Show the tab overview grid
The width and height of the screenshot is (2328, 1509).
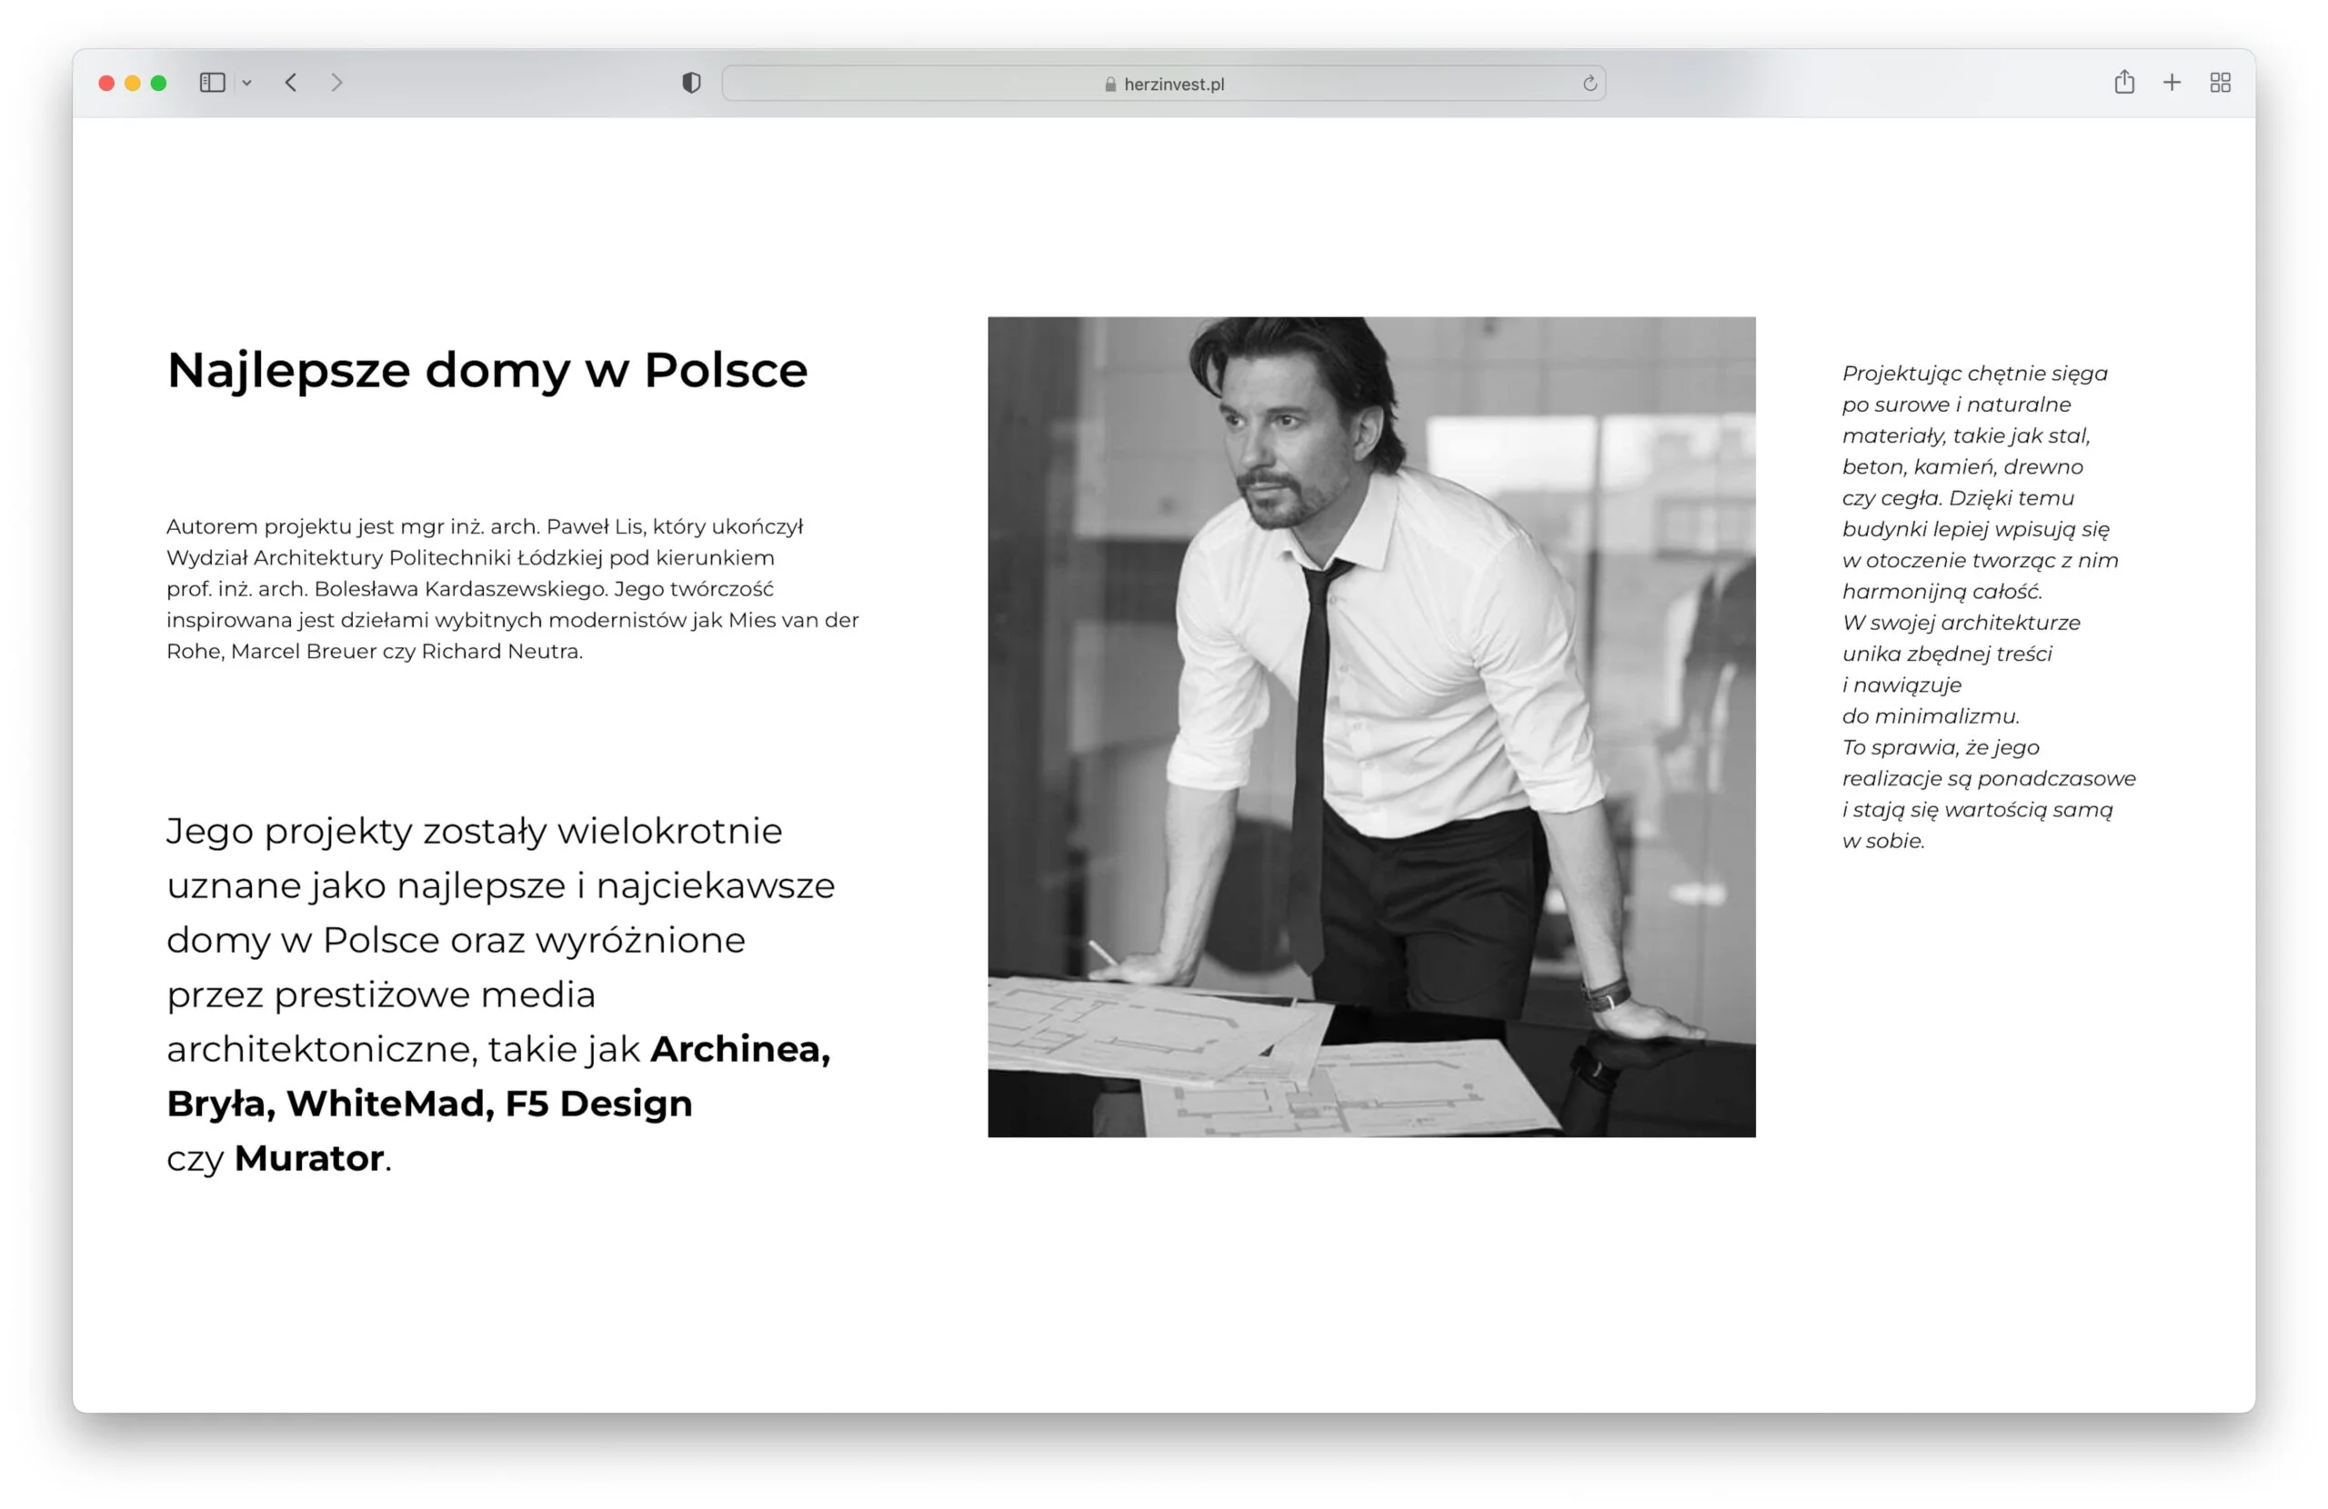coord(2220,83)
